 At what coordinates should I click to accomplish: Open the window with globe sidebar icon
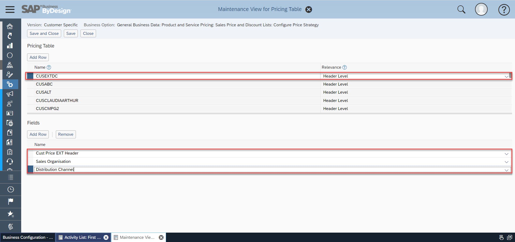10,123
